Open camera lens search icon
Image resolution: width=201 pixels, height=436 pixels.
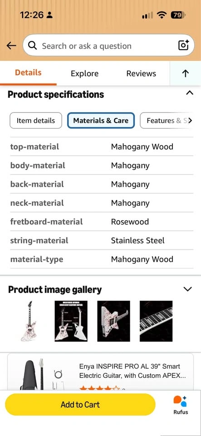click(183, 45)
